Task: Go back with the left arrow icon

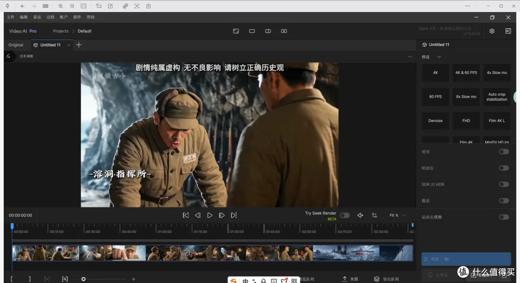Action: pyautogui.click(x=23, y=6)
